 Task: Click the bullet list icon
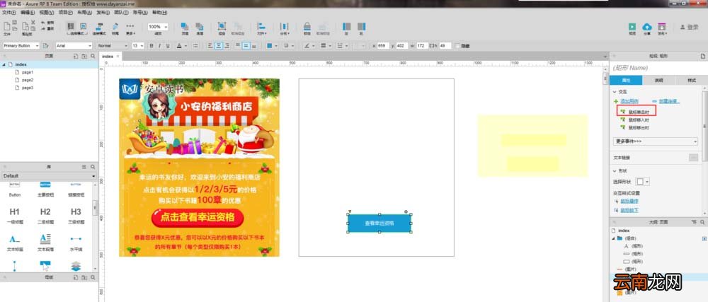[195, 45]
